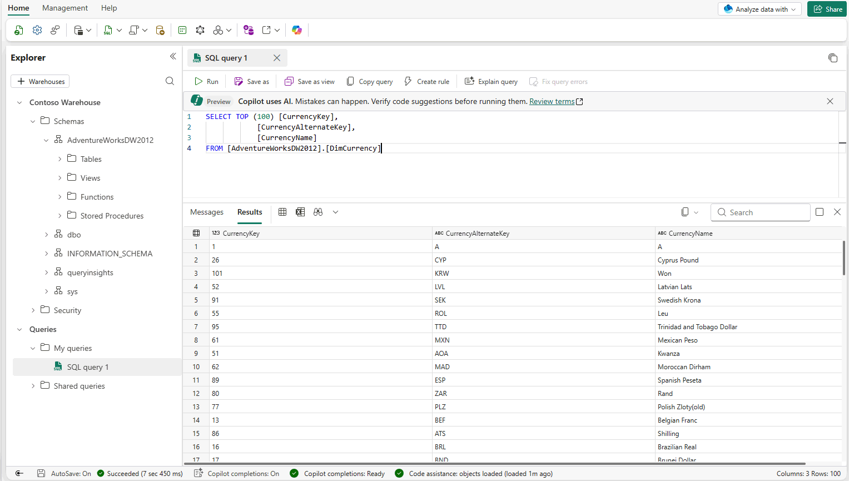
Task: Switch to the Messages tab
Action: pos(207,212)
